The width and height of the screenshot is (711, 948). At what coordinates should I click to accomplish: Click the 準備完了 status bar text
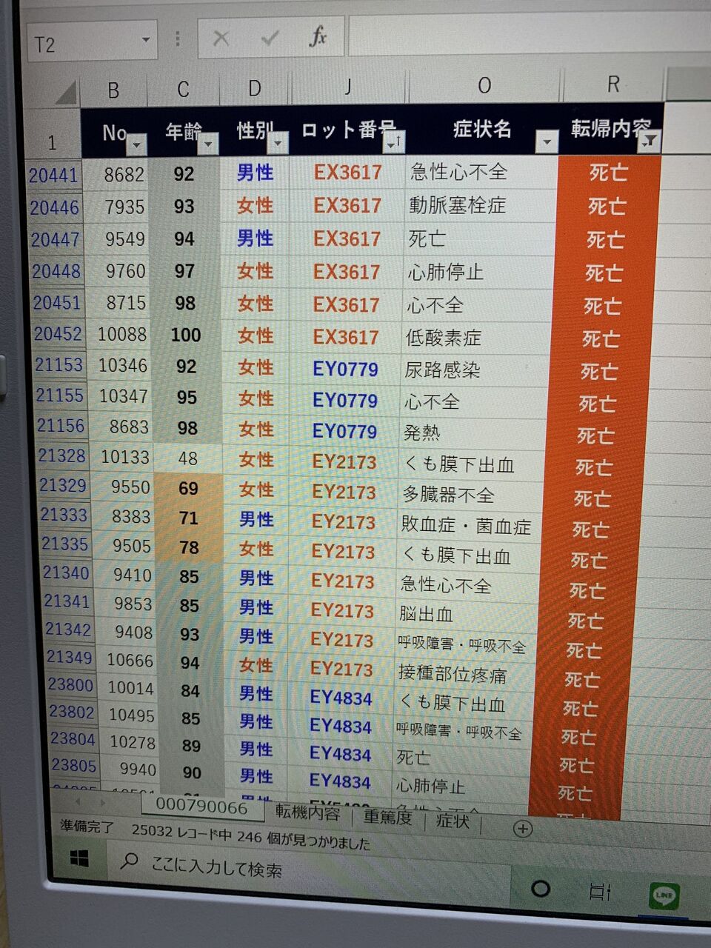[87, 826]
